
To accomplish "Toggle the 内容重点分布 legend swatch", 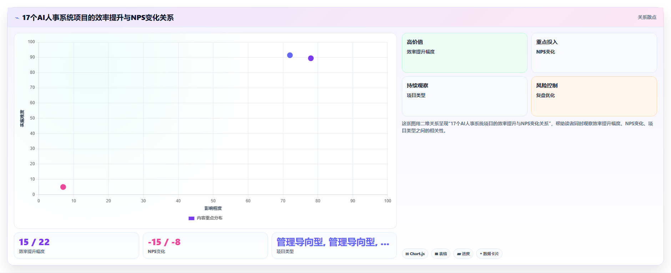I will pyautogui.click(x=191, y=218).
